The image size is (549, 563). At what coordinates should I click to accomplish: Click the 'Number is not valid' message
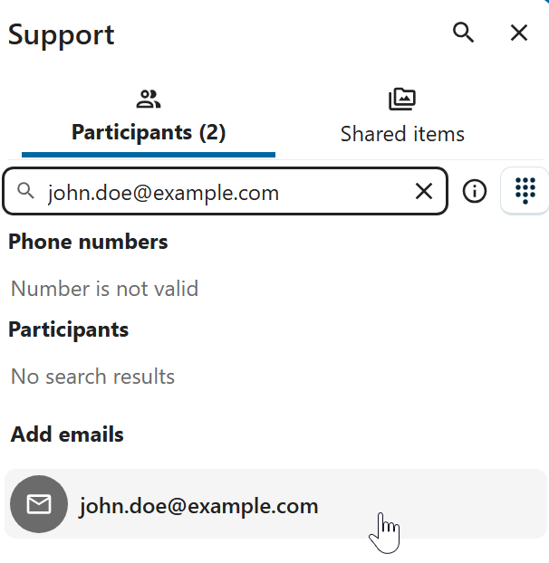pos(104,289)
